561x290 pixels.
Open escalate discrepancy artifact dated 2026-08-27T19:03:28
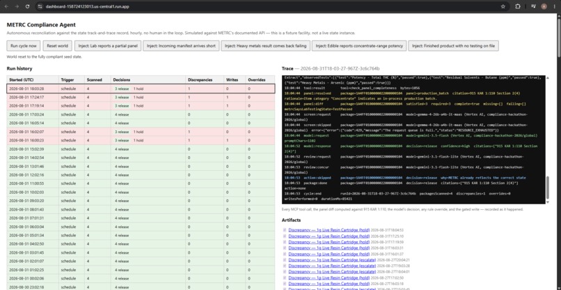coord(332,266)
